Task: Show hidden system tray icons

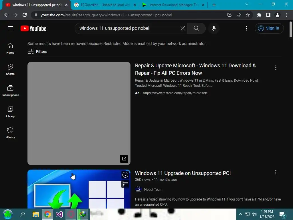Action: (240, 214)
